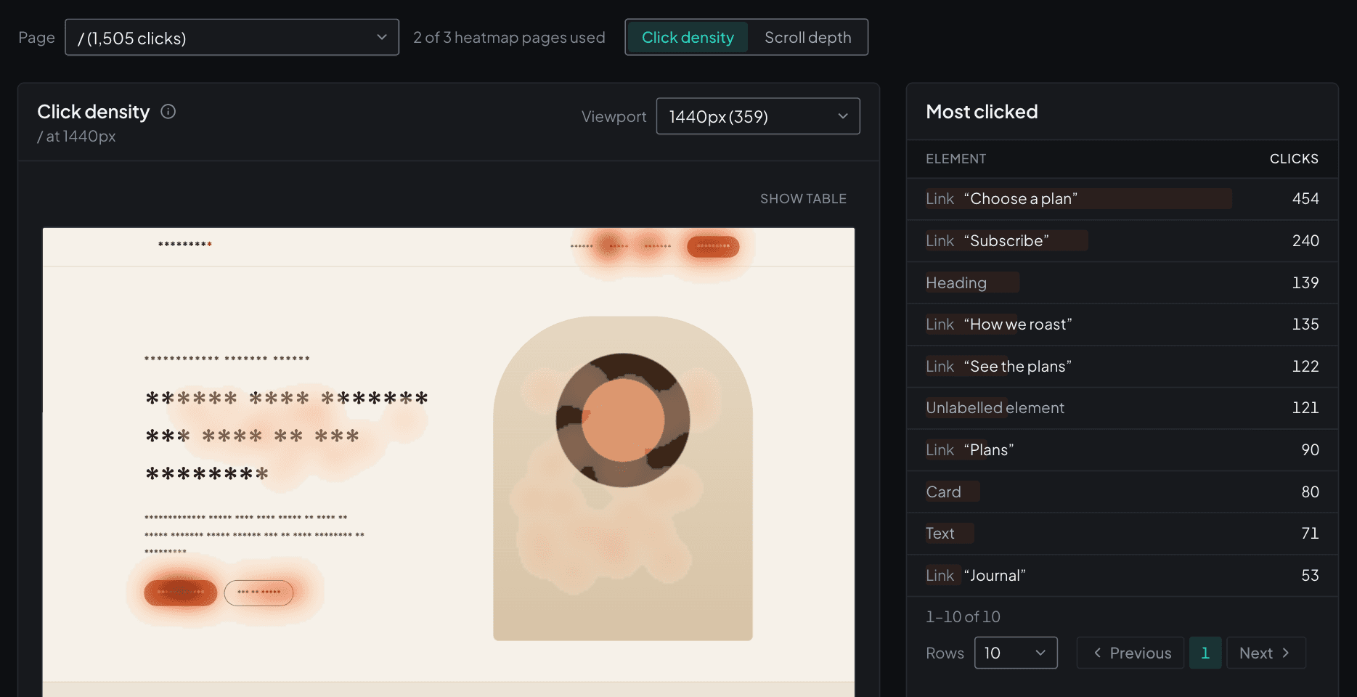Image resolution: width=1357 pixels, height=697 pixels.
Task: Click the "Subscribe" link row
Action: click(1122, 241)
